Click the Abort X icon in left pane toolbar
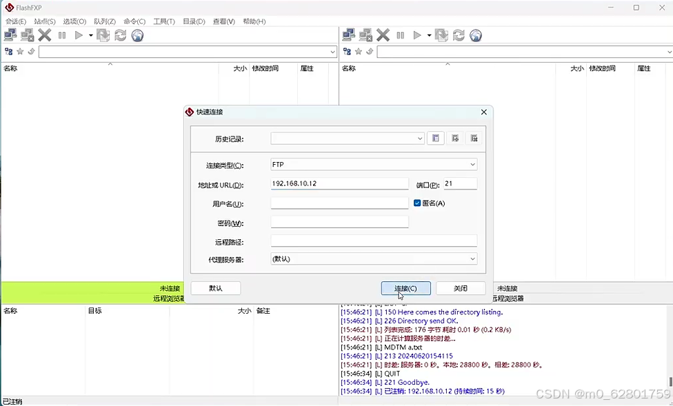This screenshot has width=673, height=406. point(45,35)
